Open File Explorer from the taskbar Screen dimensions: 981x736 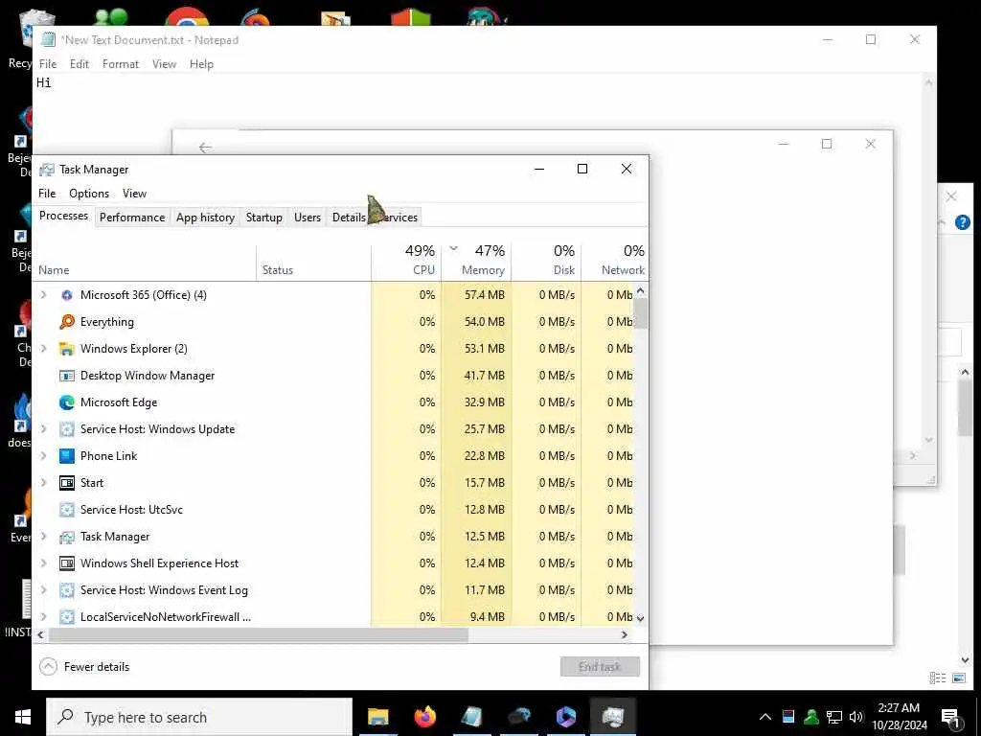pyautogui.click(x=377, y=717)
